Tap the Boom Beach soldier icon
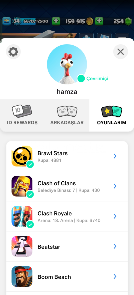134x295 pixels. [22, 276]
